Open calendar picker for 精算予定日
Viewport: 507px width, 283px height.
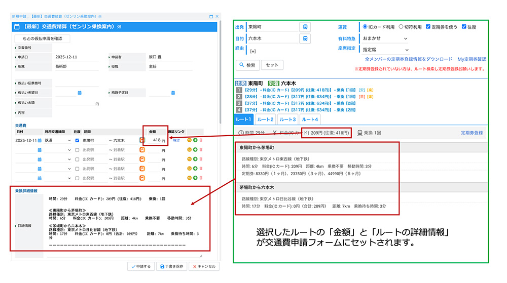tap(173, 93)
